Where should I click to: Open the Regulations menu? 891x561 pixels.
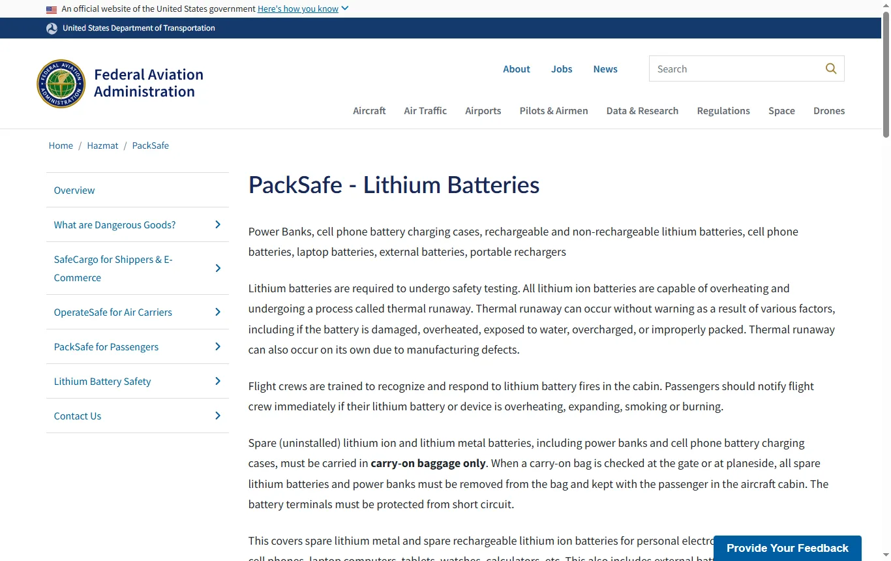click(723, 111)
